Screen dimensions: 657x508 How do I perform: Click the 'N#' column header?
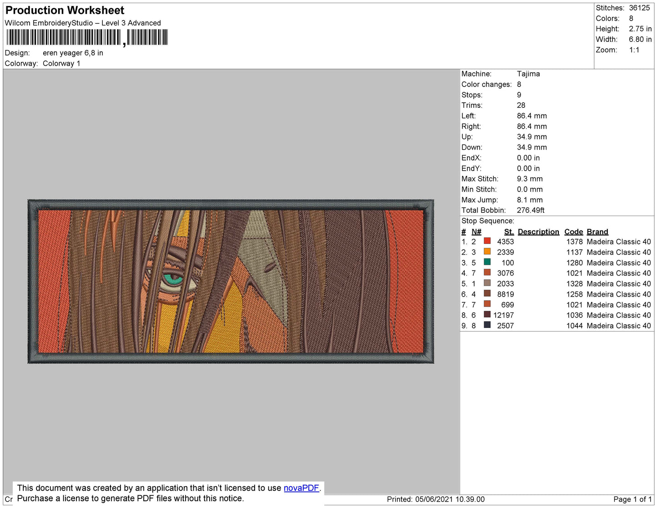coord(476,231)
